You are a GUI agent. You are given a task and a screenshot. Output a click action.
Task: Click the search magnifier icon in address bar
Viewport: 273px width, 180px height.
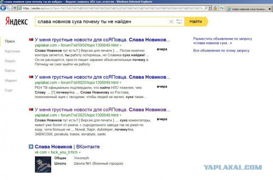206,8
